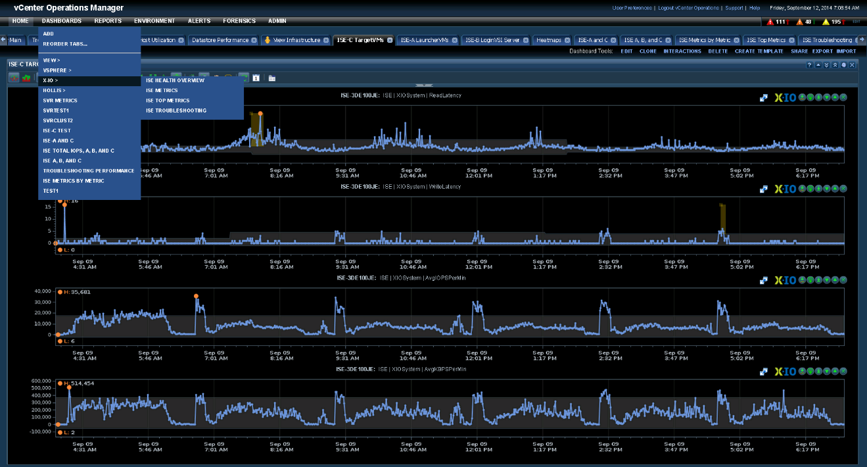867x467 pixels.
Task: Open the X-IO submenu entry
Action: click(89, 80)
